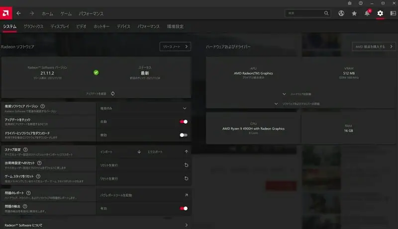Click the refresh icon beside アップデートを確認
The height and width of the screenshot is (229, 398).
click(x=113, y=93)
